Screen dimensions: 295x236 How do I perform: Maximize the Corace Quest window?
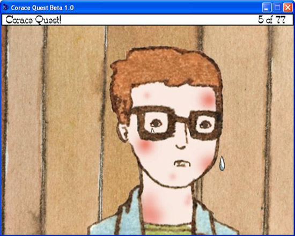tap(277, 8)
